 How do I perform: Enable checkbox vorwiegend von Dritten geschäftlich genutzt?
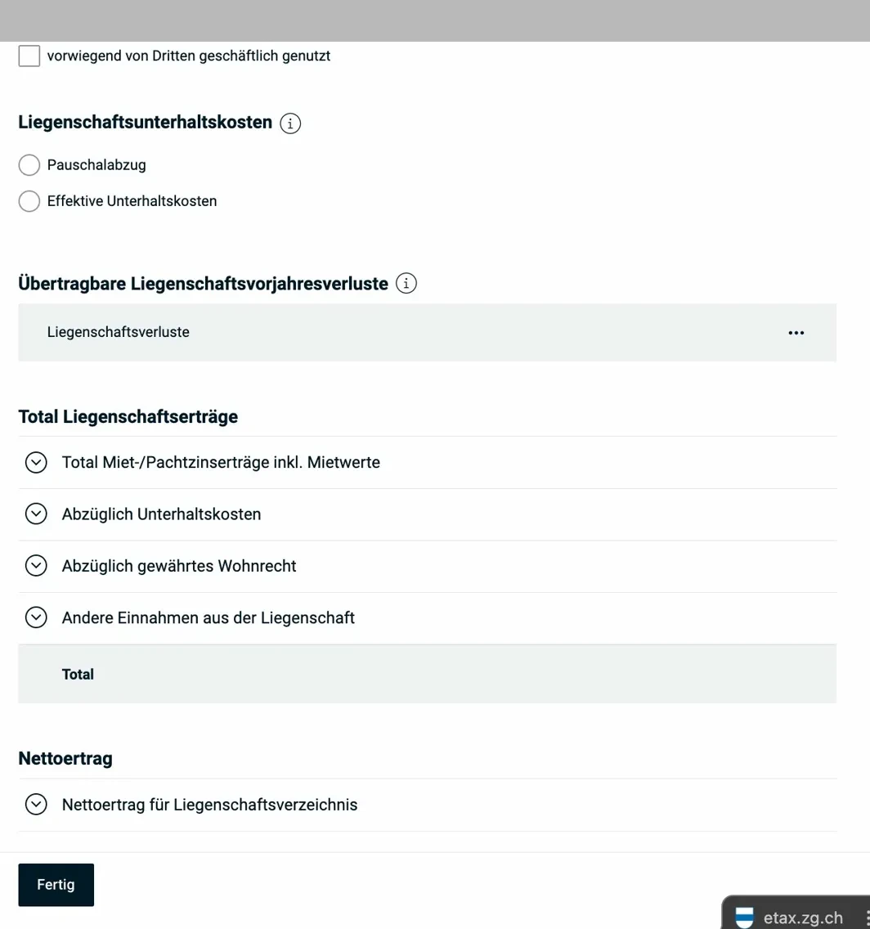pyautogui.click(x=29, y=56)
